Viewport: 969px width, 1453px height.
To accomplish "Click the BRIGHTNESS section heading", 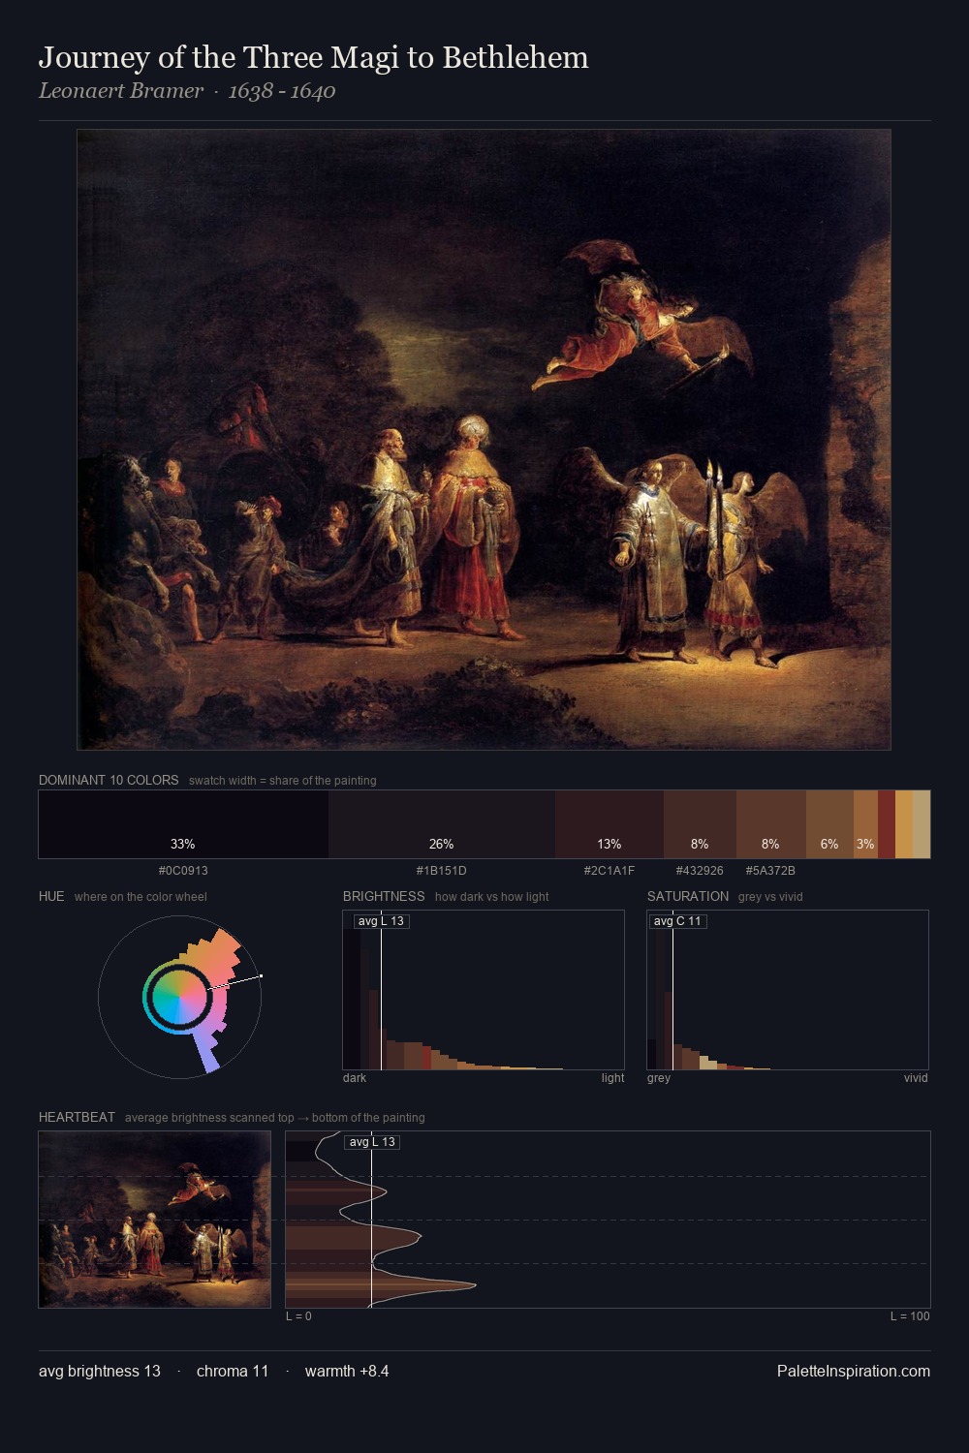I will [x=384, y=896].
